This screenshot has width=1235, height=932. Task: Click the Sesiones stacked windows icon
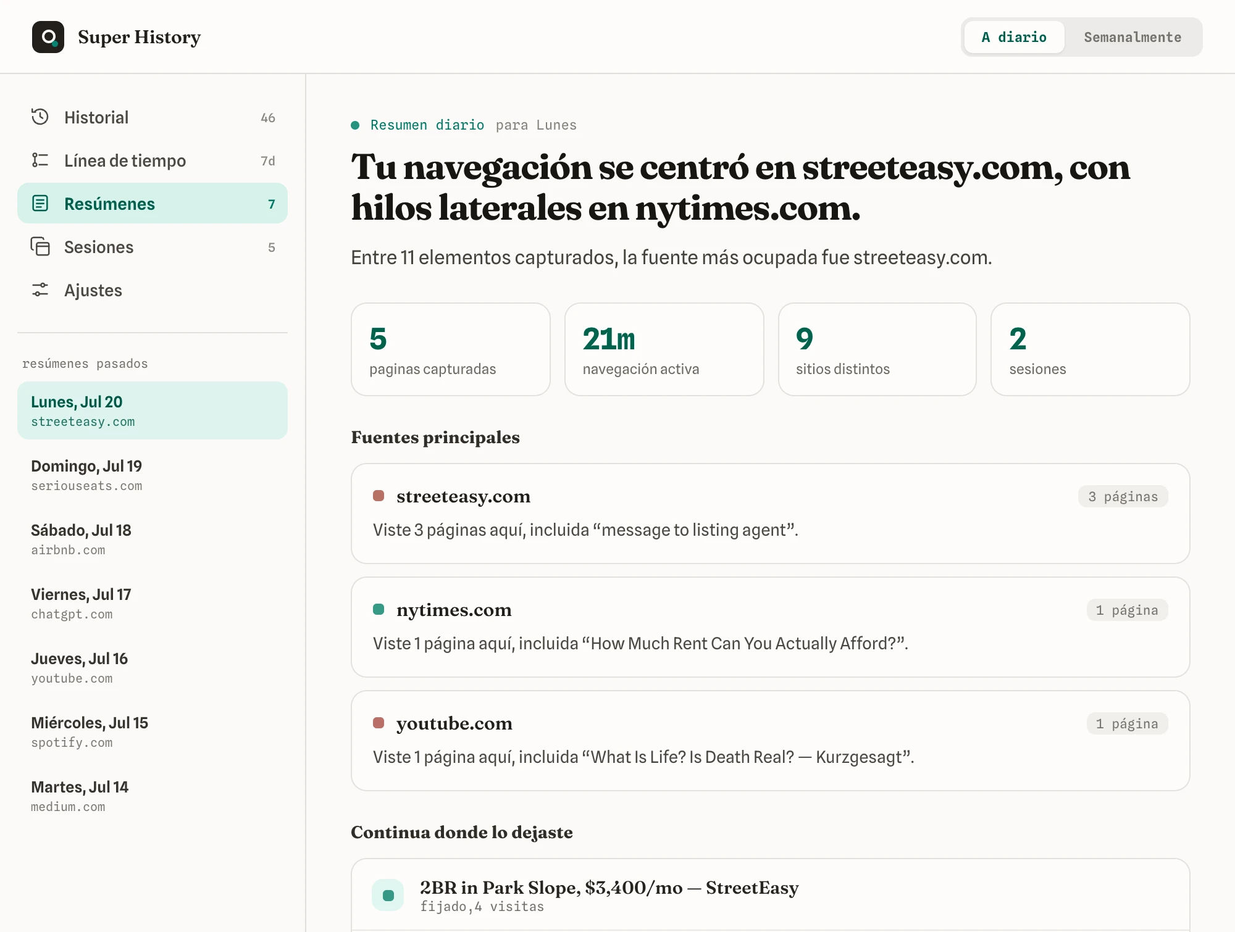(40, 247)
